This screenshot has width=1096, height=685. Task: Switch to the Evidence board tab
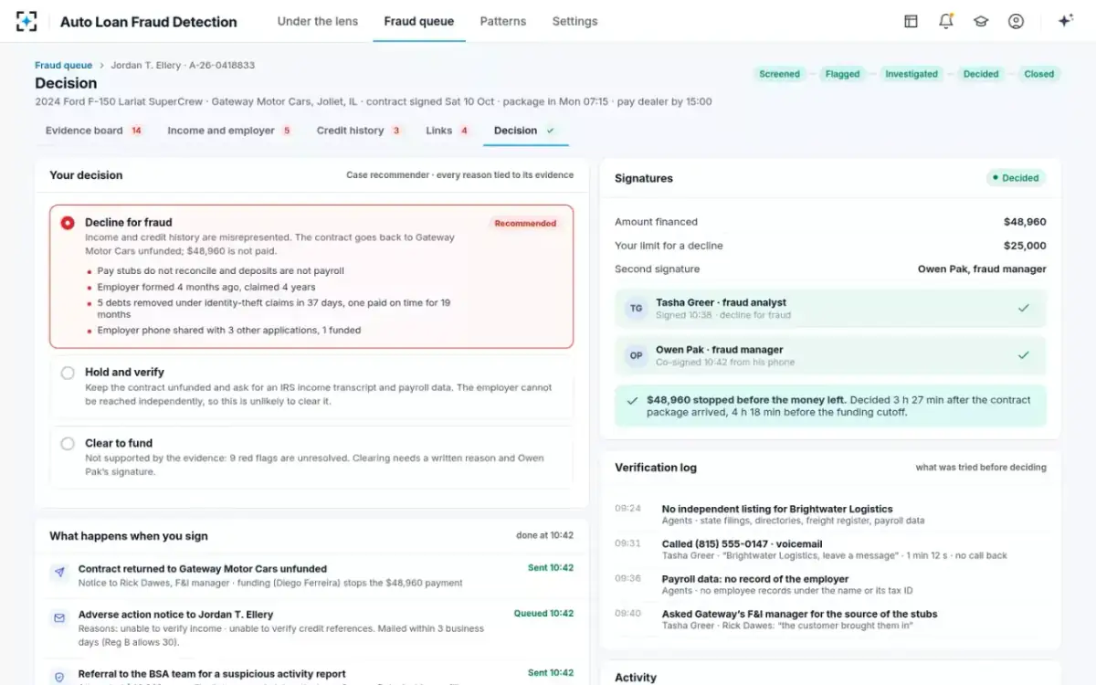pos(94,131)
